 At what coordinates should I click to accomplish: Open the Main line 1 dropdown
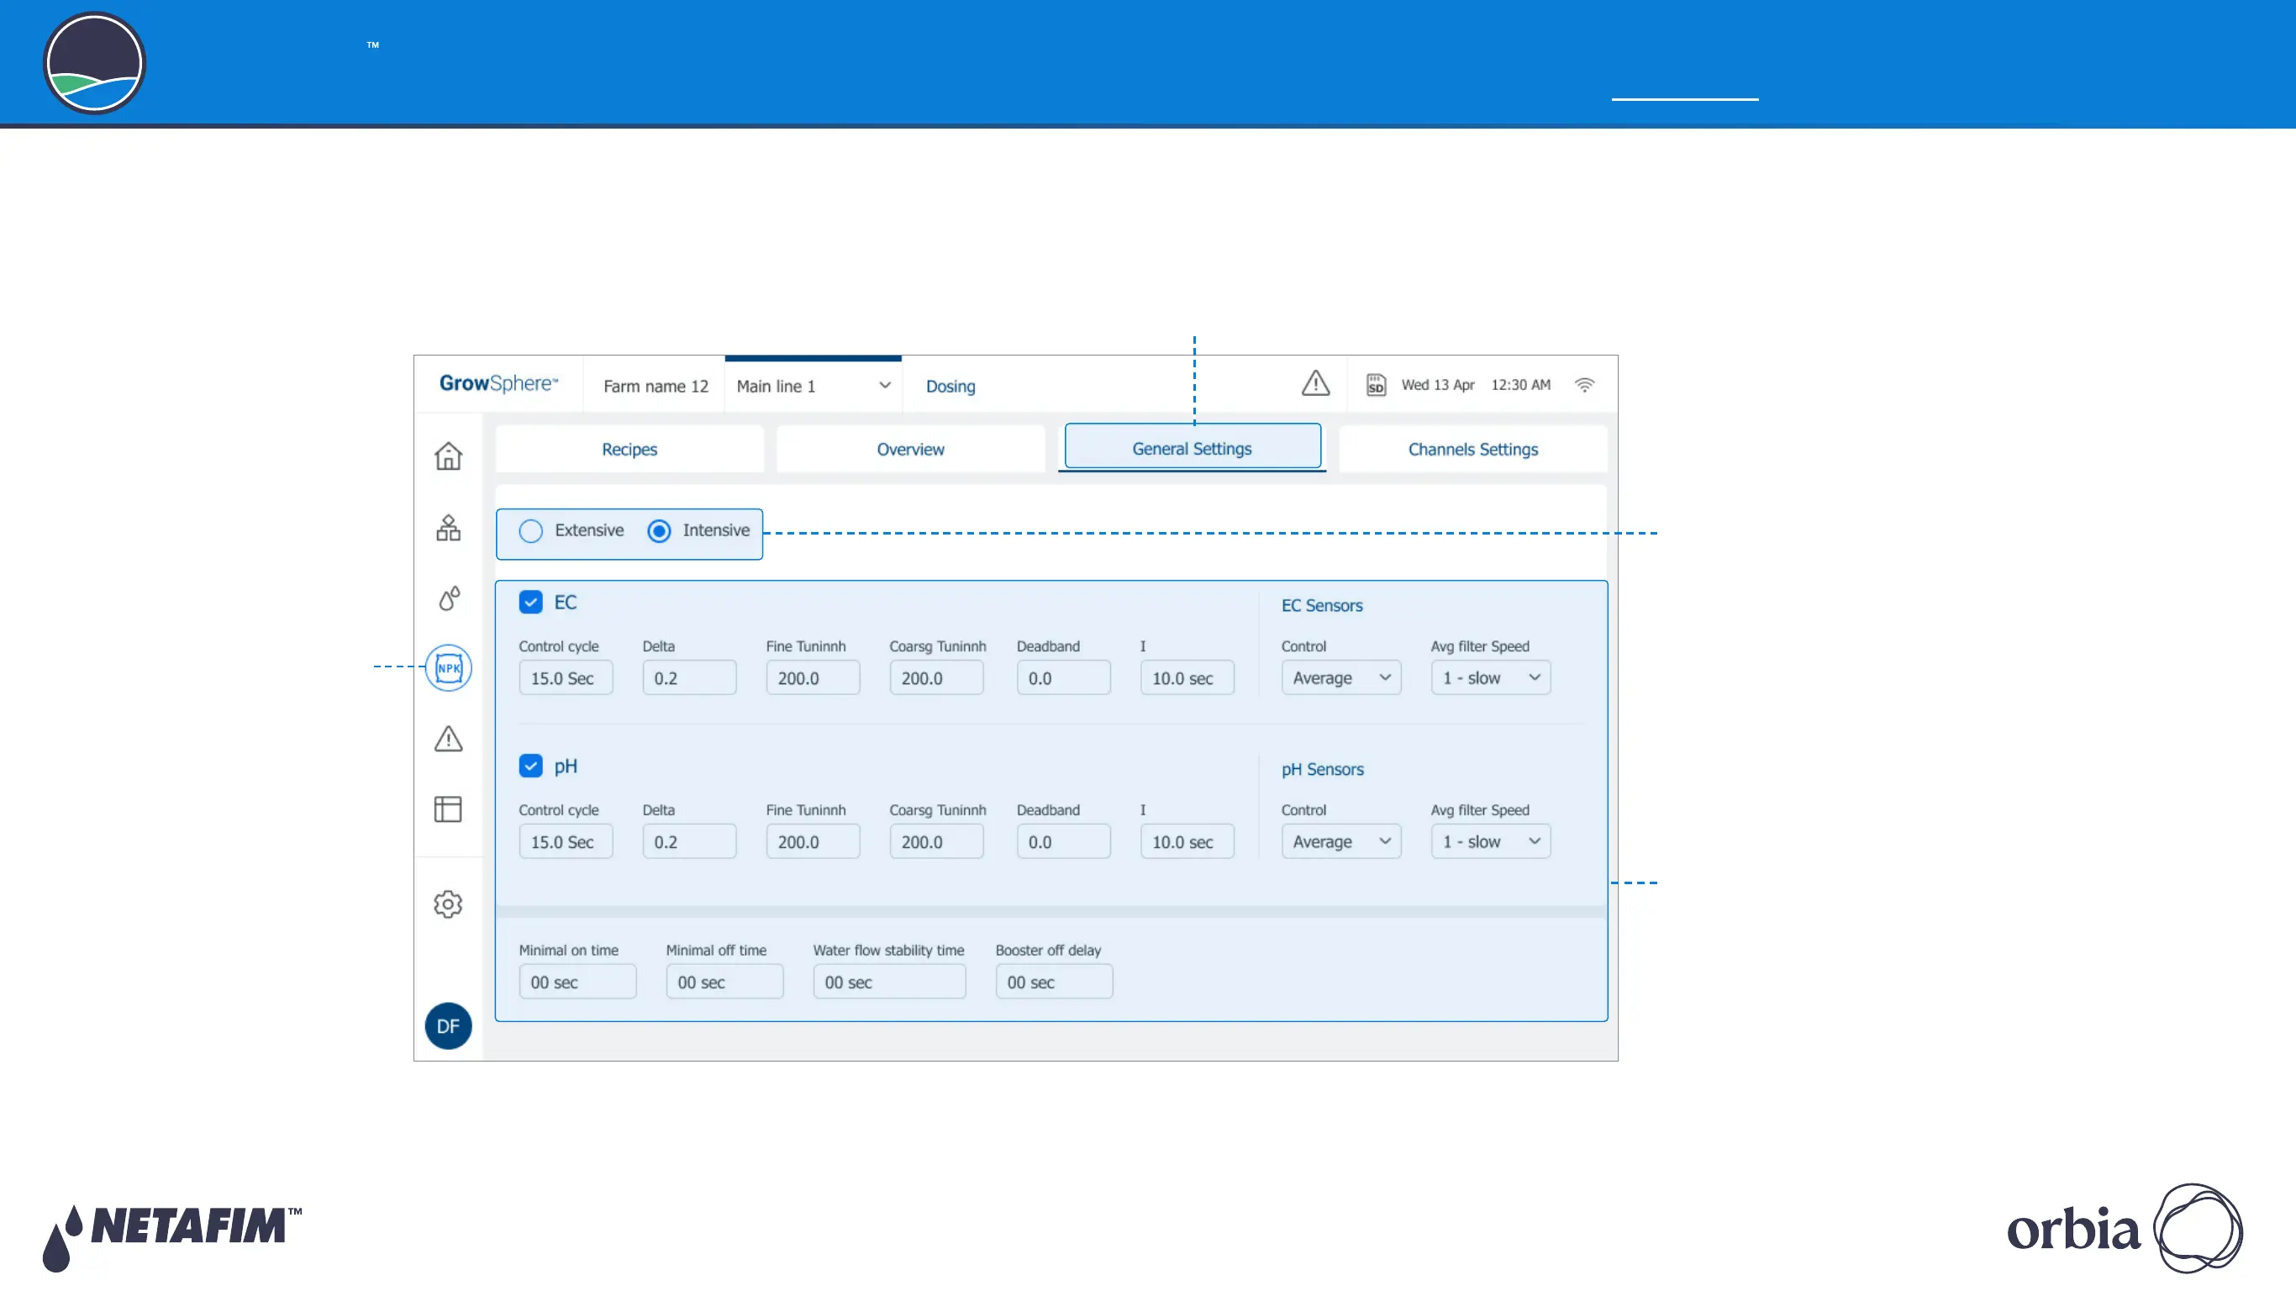(x=813, y=386)
